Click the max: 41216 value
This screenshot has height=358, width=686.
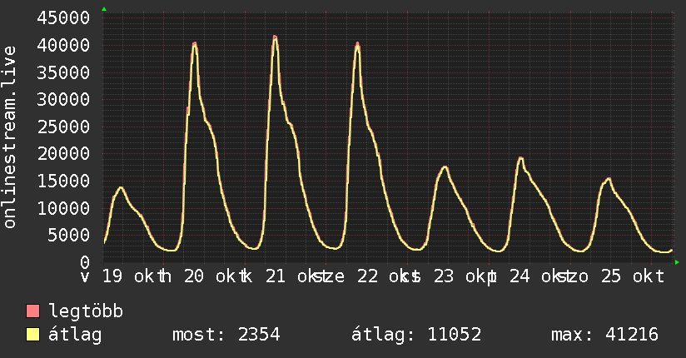click(x=604, y=335)
